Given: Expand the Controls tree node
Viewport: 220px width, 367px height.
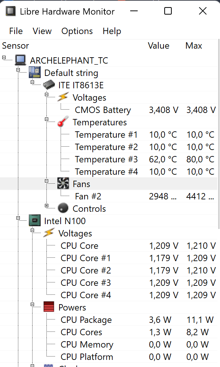Looking at the screenshot, I should pyautogui.click(x=46, y=205).
